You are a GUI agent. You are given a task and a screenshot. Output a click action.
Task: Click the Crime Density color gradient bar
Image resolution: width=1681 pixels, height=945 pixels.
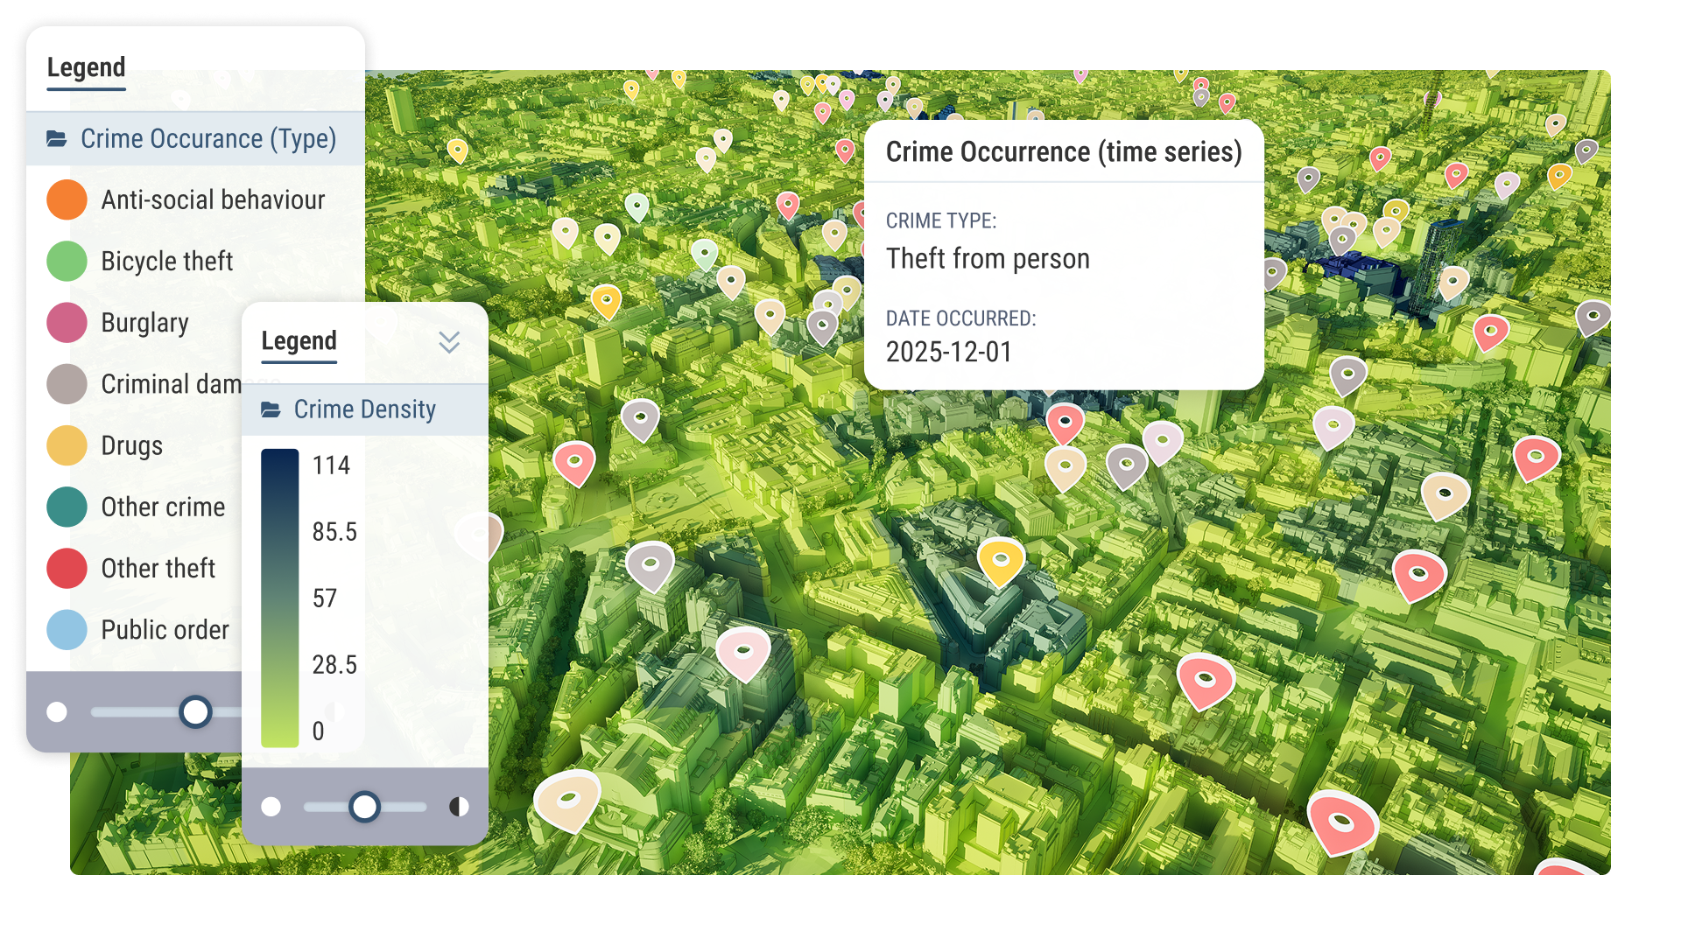click(280, 598)
